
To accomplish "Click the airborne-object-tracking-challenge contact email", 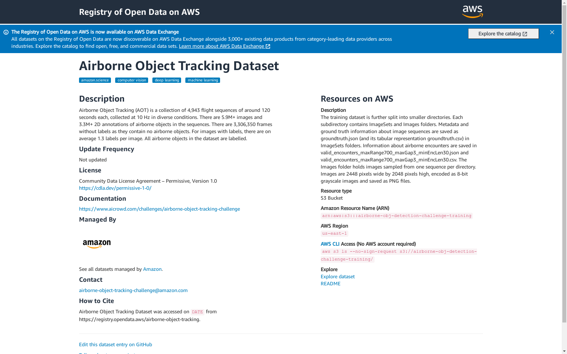I will pos(133,290).
